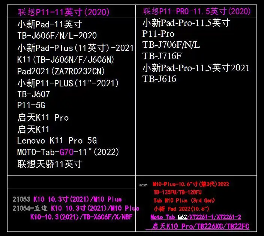
Task: Click the '联想天骄11英寸' entry
Action: click(50, 164)
